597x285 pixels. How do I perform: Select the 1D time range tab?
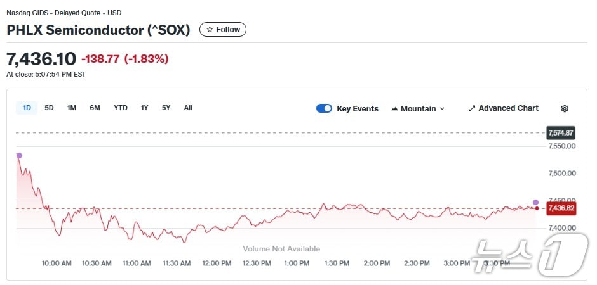point(27,108)
